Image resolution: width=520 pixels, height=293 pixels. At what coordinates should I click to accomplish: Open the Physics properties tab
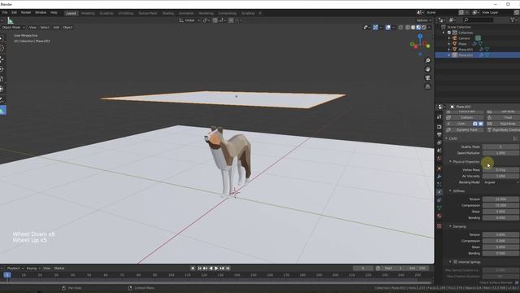click(439, 192)
